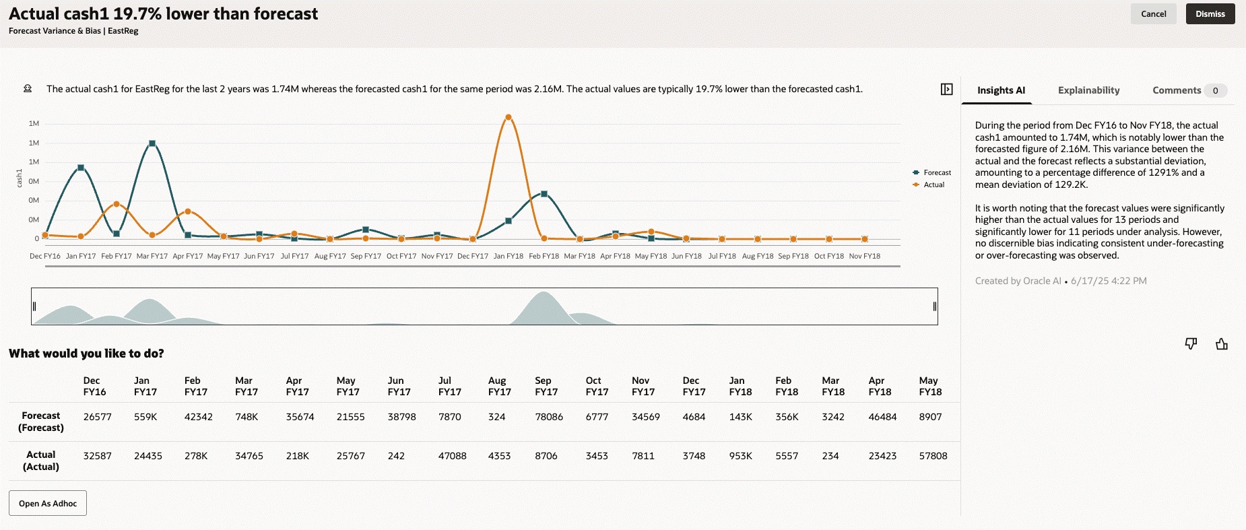Click the 'Forecast Variance & Bias | EastReg' subtitle
Screen dimensions: 1246x530
(73, 31)
